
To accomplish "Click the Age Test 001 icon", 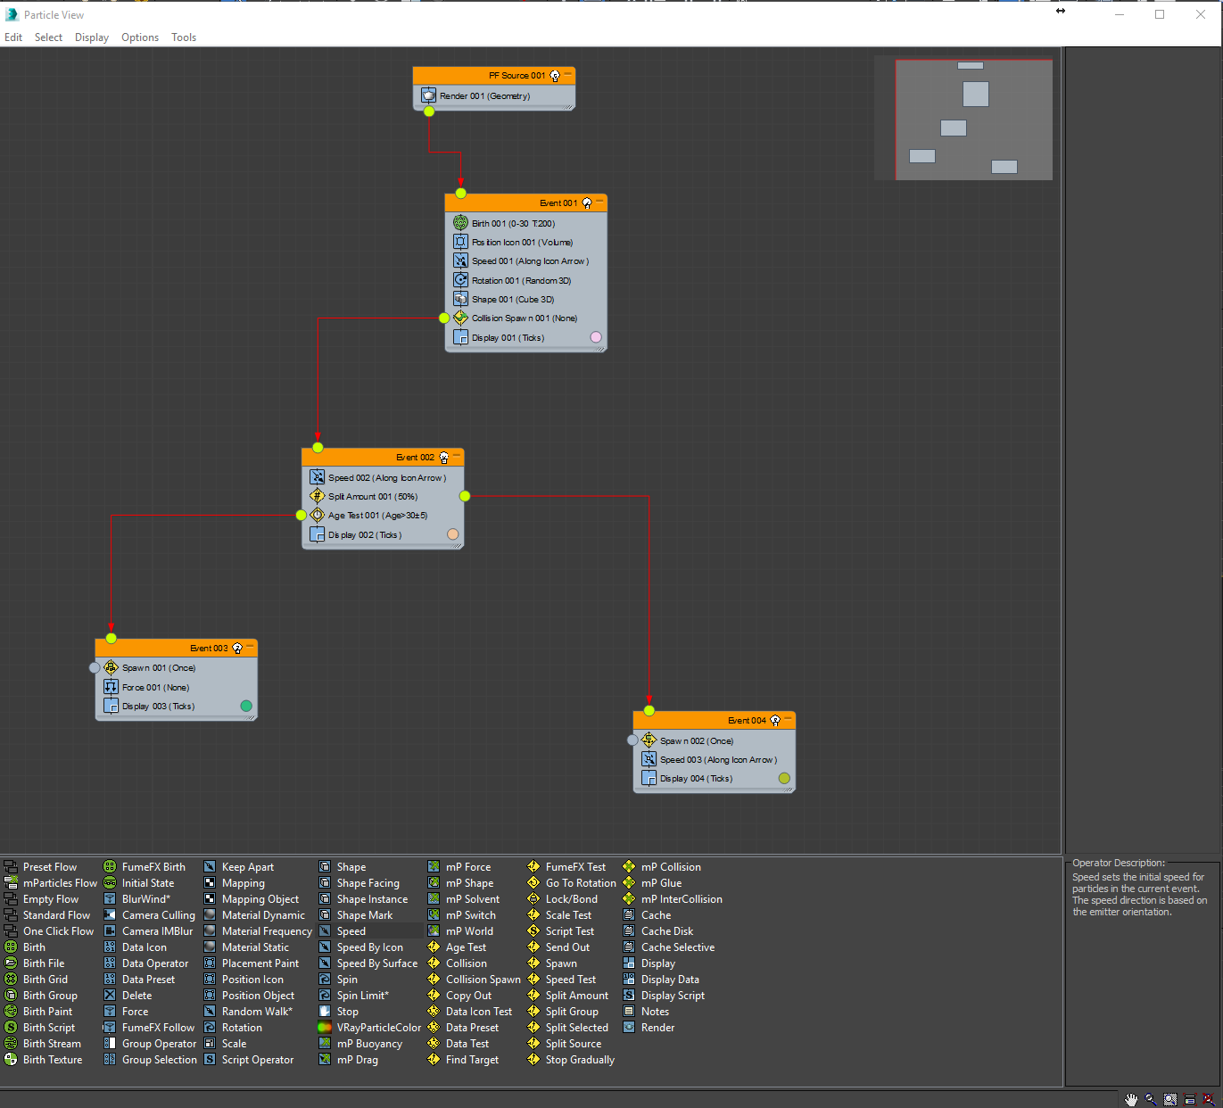I will (317, 515).
